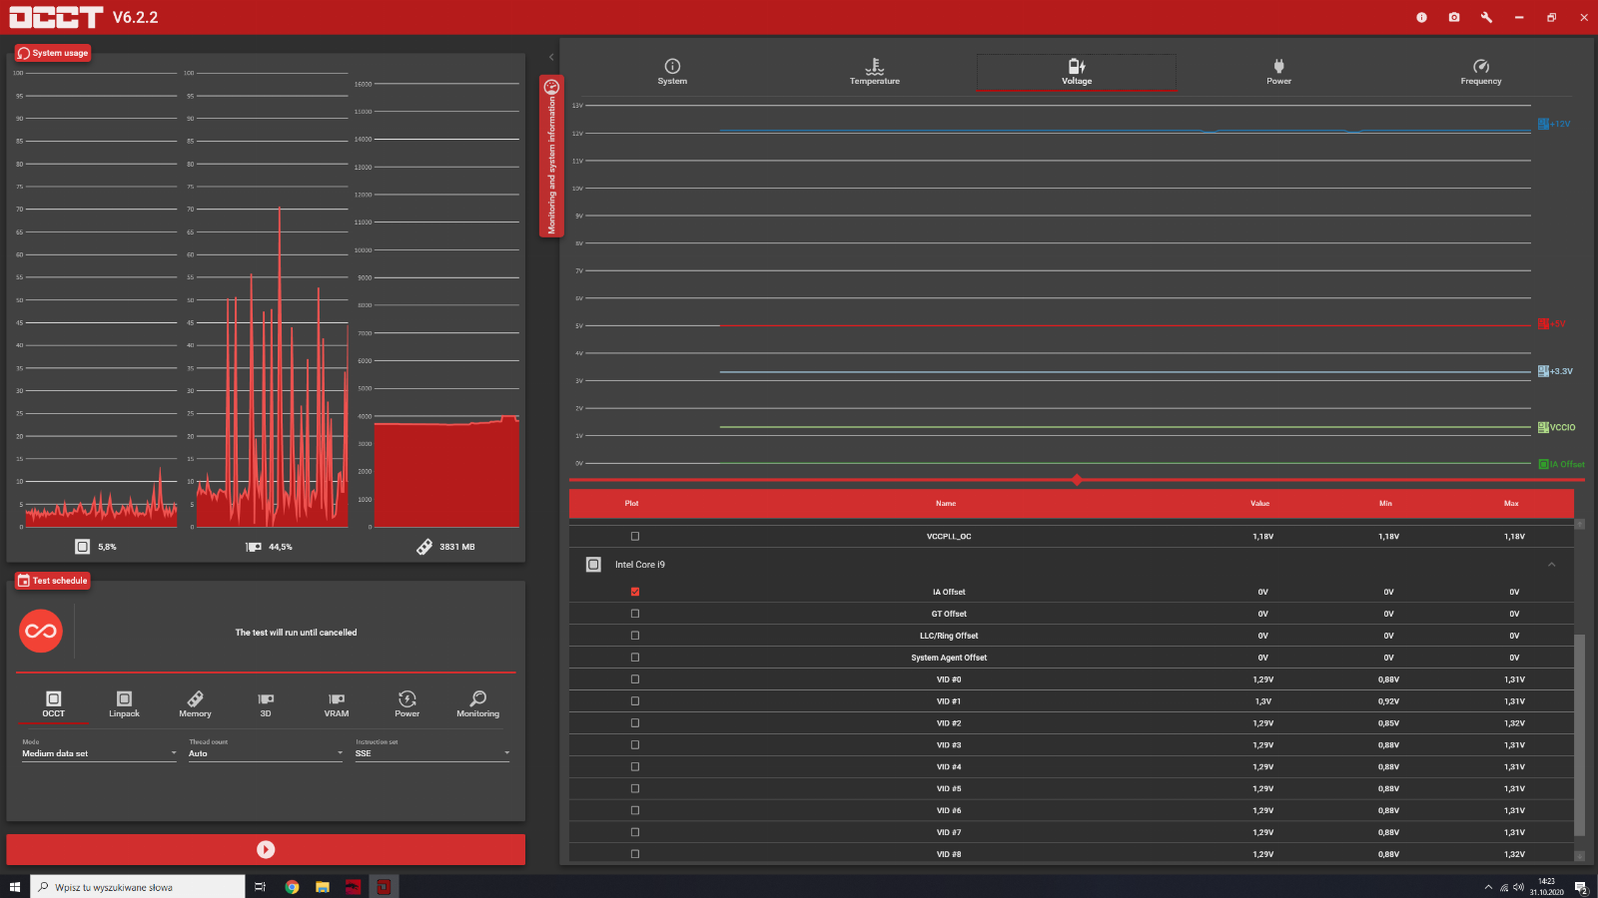Image resolution: width=1598 pixels, height=898 pixels.
Task: Open the Thread count dropdown set to Auto
Action: (266, 753)
